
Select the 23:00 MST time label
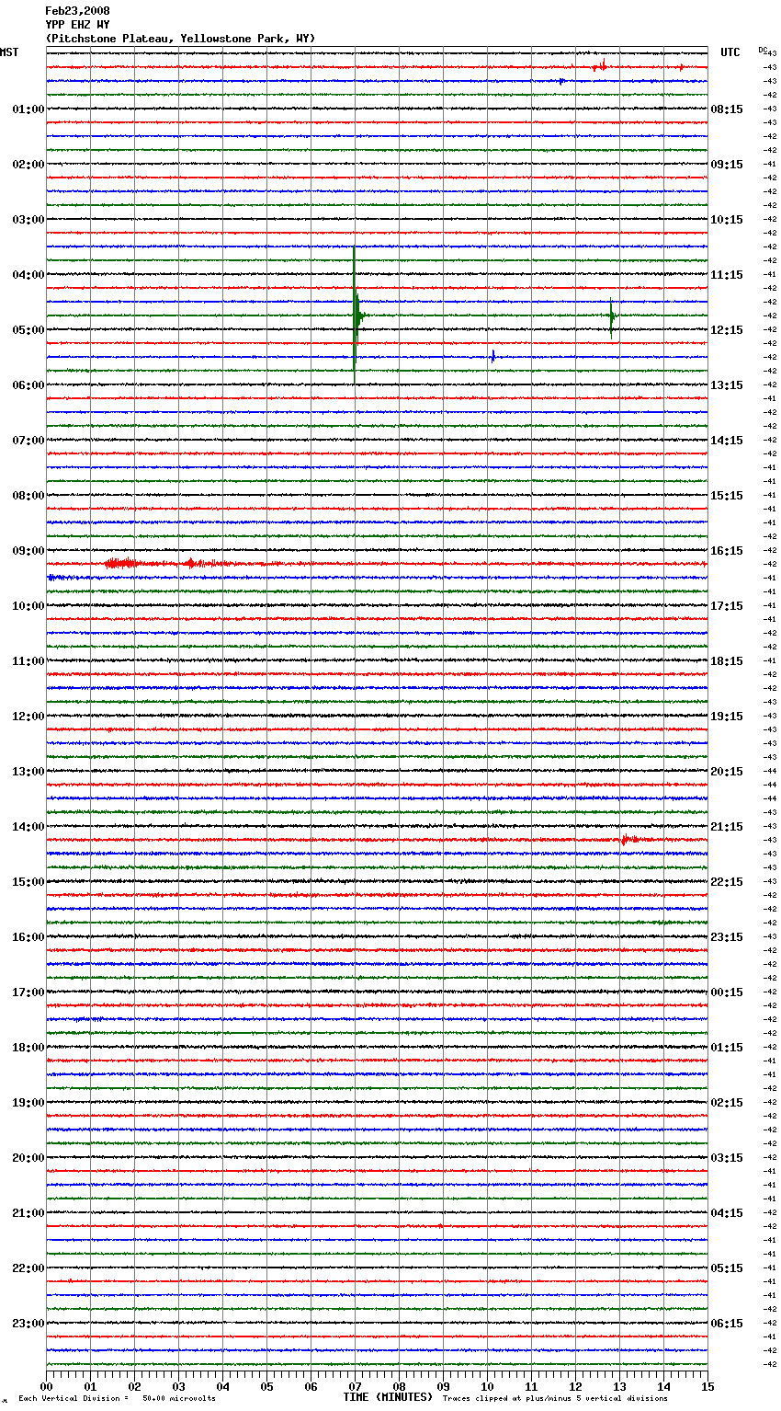click(x=28, y=1324)
